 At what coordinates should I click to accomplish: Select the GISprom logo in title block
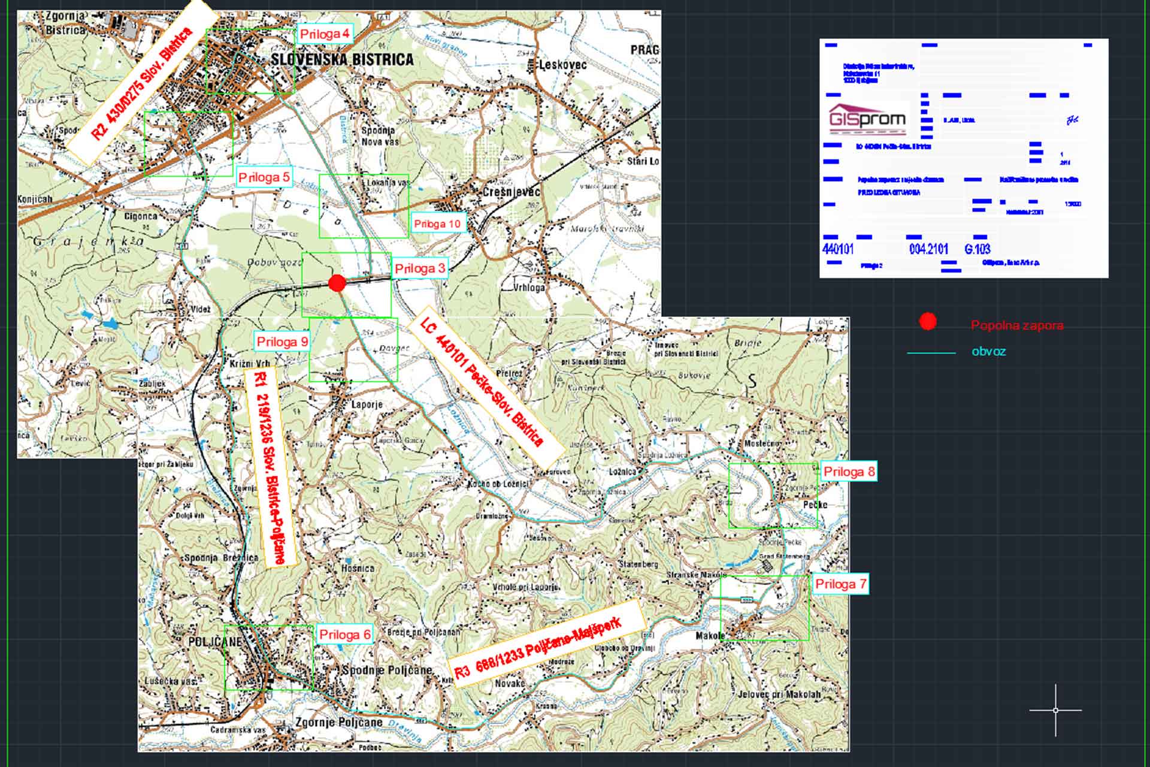pos(867,120)
